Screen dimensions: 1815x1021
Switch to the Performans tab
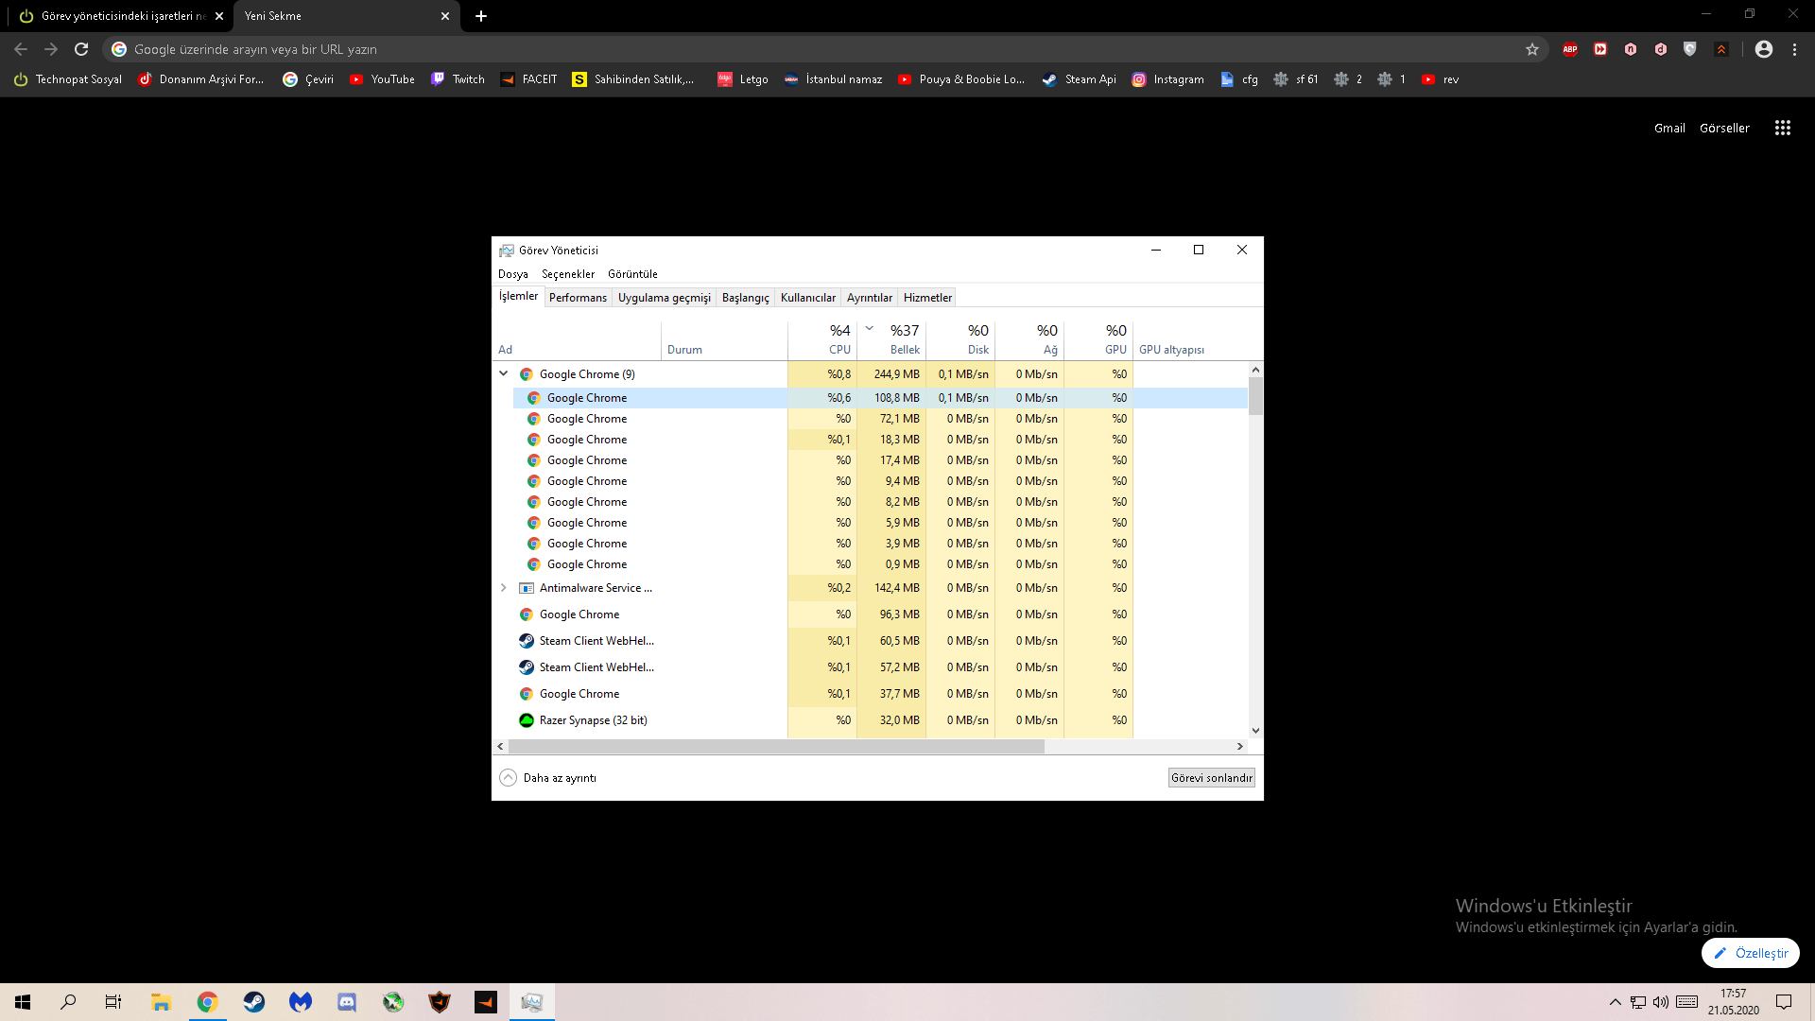coord(578,298)
